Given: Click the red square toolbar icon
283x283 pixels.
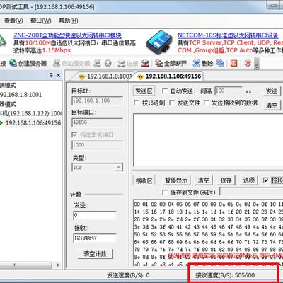Looking at the screenshot, I should pos(233,63).
